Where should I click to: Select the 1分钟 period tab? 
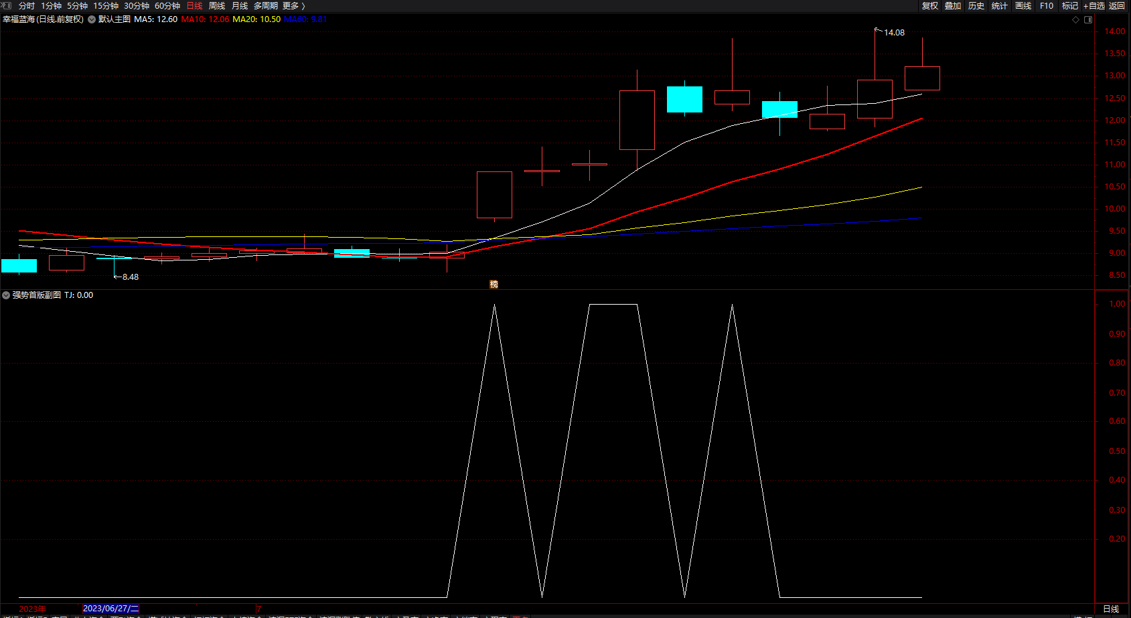[x=51, y=6]
